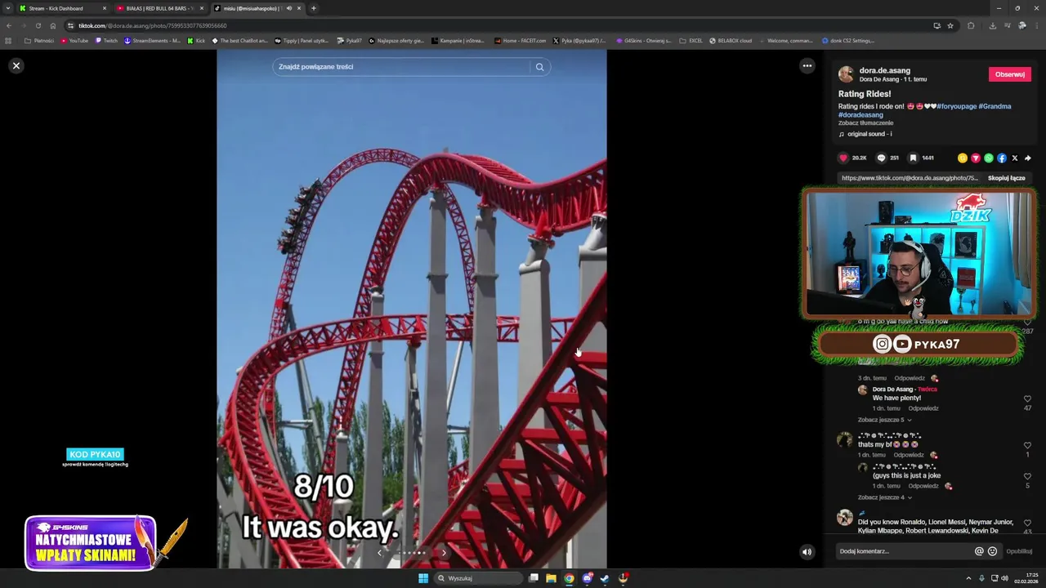Click the browser home icon
The width and height of the screenshot is (1046, 588).
point(53,25)
